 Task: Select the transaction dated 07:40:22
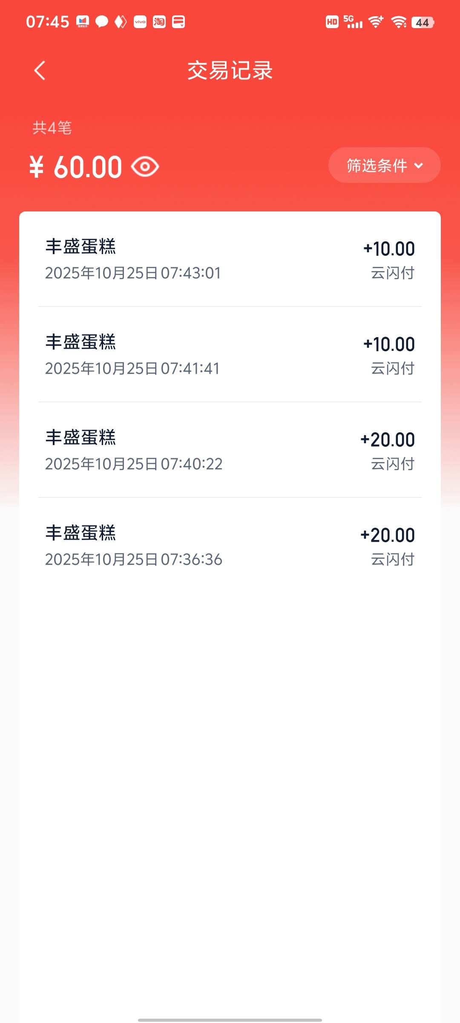(230, 450)
